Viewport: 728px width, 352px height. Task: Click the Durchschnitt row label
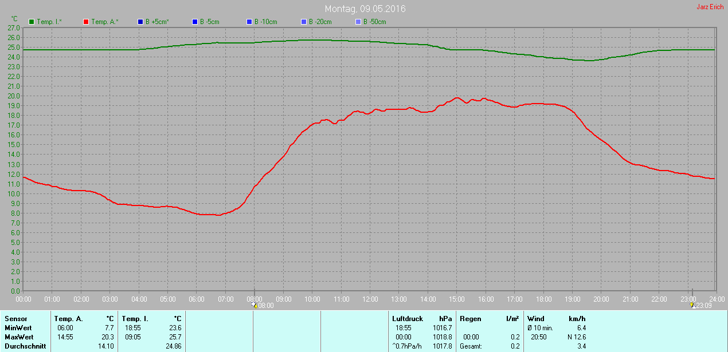25,346
